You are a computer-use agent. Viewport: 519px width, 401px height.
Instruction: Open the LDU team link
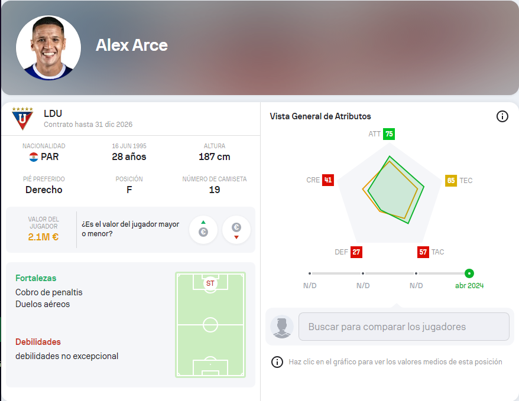pyautogui.click(x=53, y=113)
